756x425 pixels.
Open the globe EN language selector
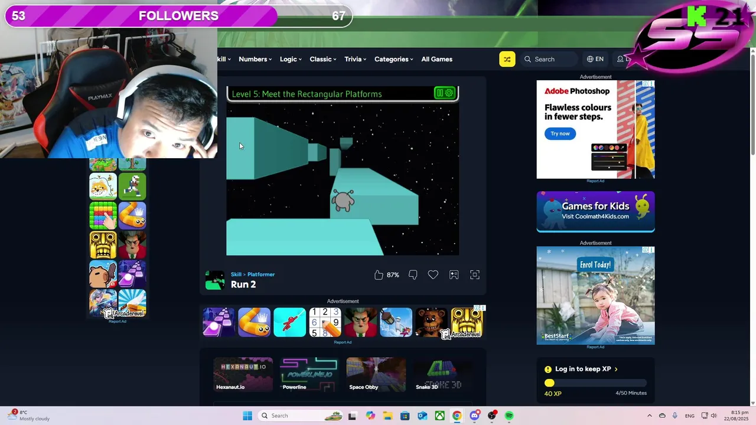coord(595,59)
